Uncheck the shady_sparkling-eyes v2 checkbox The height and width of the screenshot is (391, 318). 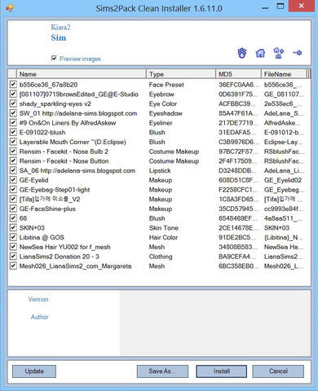click(13, 103)
